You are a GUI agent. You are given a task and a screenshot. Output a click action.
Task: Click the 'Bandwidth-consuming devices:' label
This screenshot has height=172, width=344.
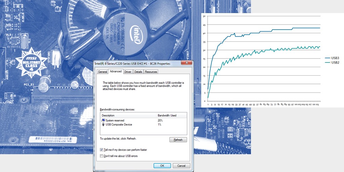(117, 109)
